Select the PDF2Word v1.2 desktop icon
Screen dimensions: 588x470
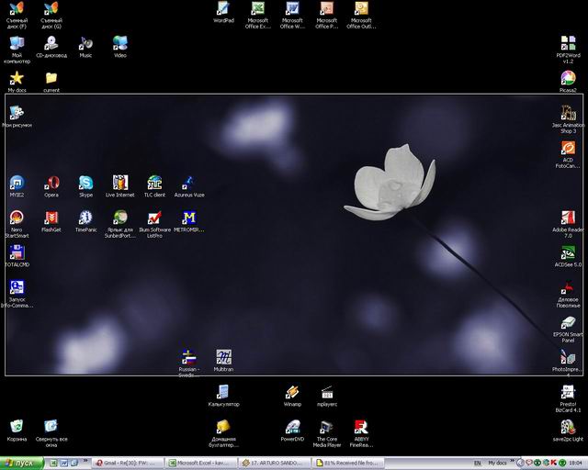point(568,50)
